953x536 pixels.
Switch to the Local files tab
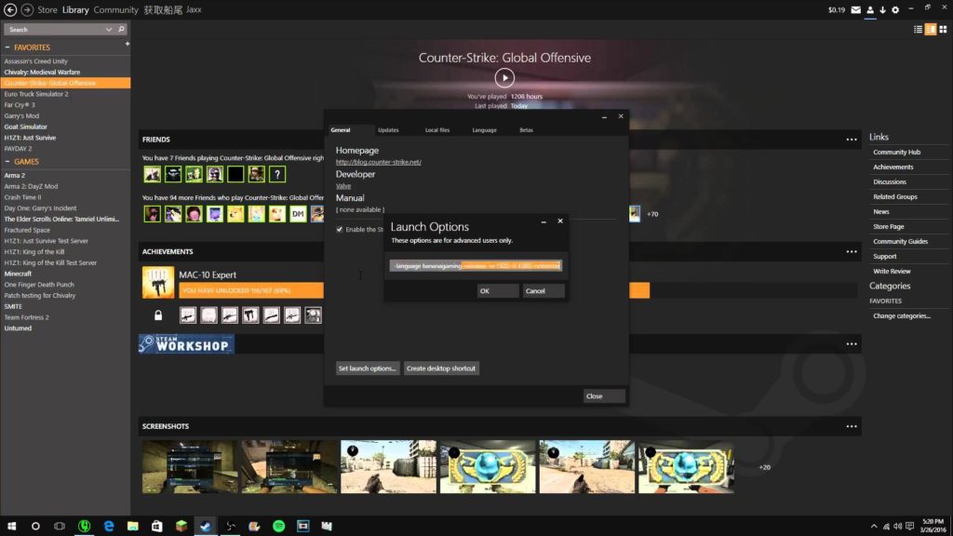pyautogui.click(x=437, y=130)
